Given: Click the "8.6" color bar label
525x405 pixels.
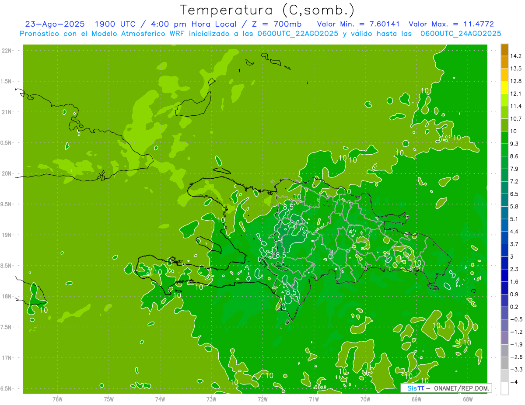Looking at the screenshot, I should (514, 156).
